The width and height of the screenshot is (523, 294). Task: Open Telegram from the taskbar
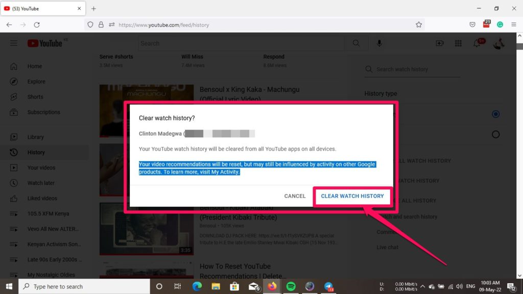[328, 286]
